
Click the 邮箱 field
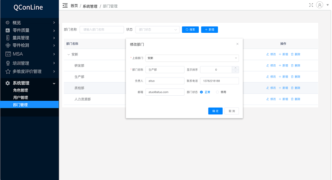165,92
